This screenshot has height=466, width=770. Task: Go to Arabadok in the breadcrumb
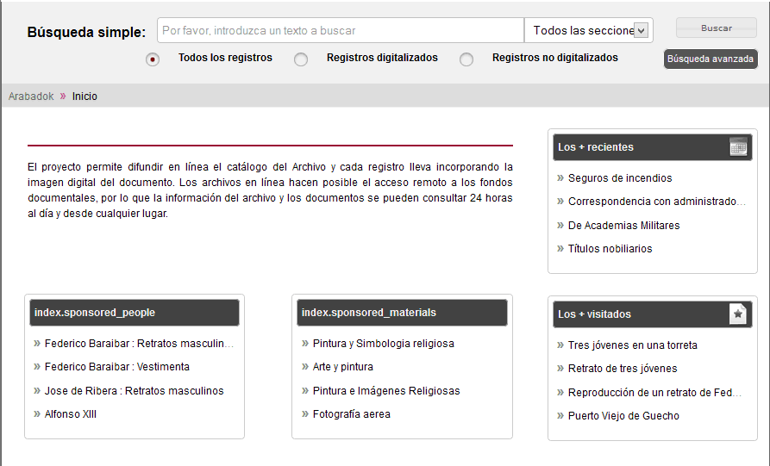point(31,96)
